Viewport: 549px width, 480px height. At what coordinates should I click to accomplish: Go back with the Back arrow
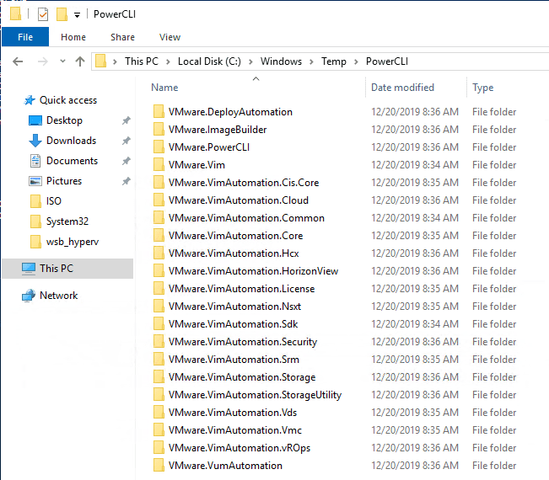[18, 61]
